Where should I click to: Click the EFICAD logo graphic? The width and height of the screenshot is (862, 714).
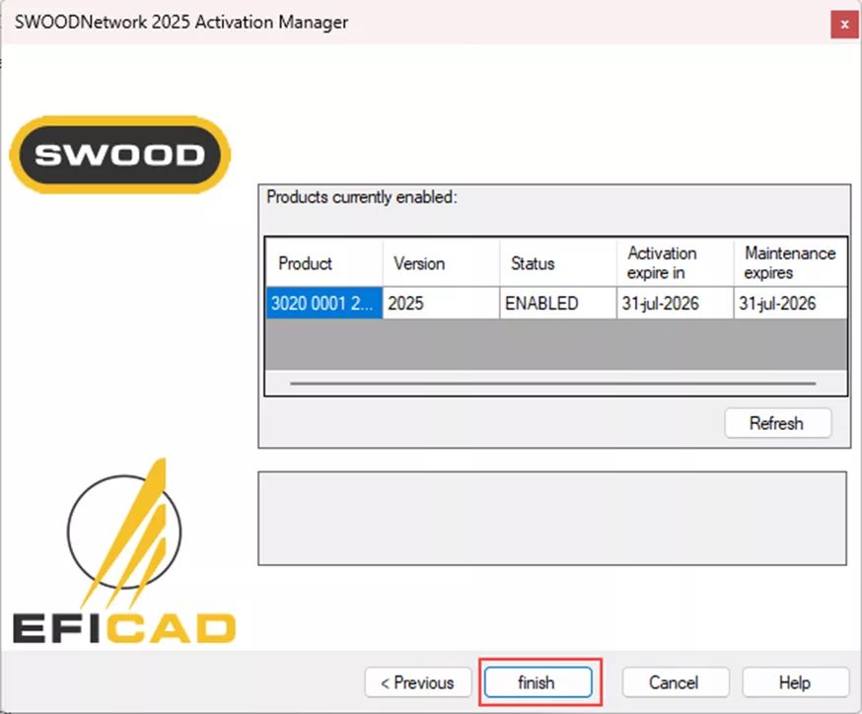(x=124, y=554)
